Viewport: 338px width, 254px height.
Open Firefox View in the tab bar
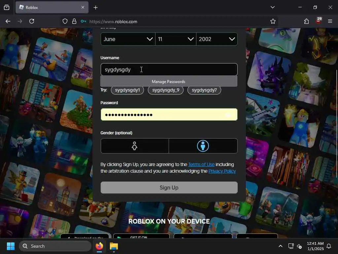coord(7,7)
